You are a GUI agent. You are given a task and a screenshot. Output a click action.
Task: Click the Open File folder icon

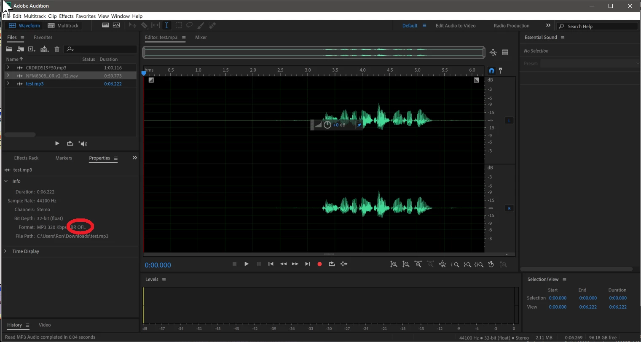(9, 49)
